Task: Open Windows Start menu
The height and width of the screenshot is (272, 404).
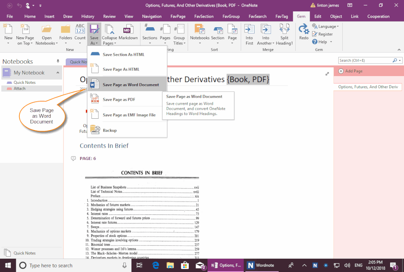Action: point(8,265)
